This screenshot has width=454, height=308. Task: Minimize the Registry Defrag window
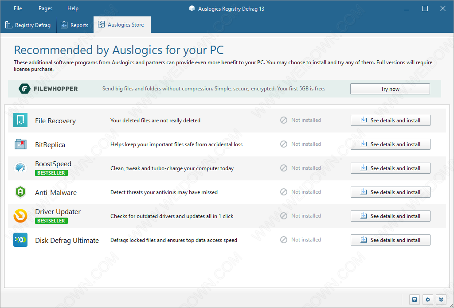[x=407, y=9]
